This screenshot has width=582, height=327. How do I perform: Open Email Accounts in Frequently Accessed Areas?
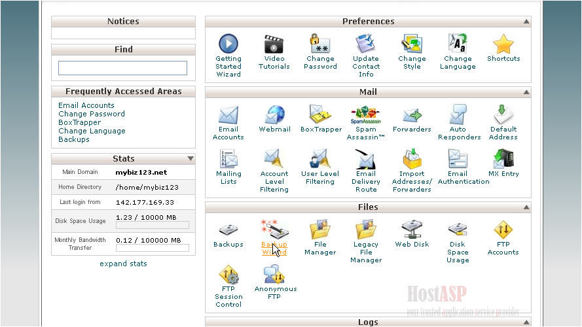click(x=86, y=105)
